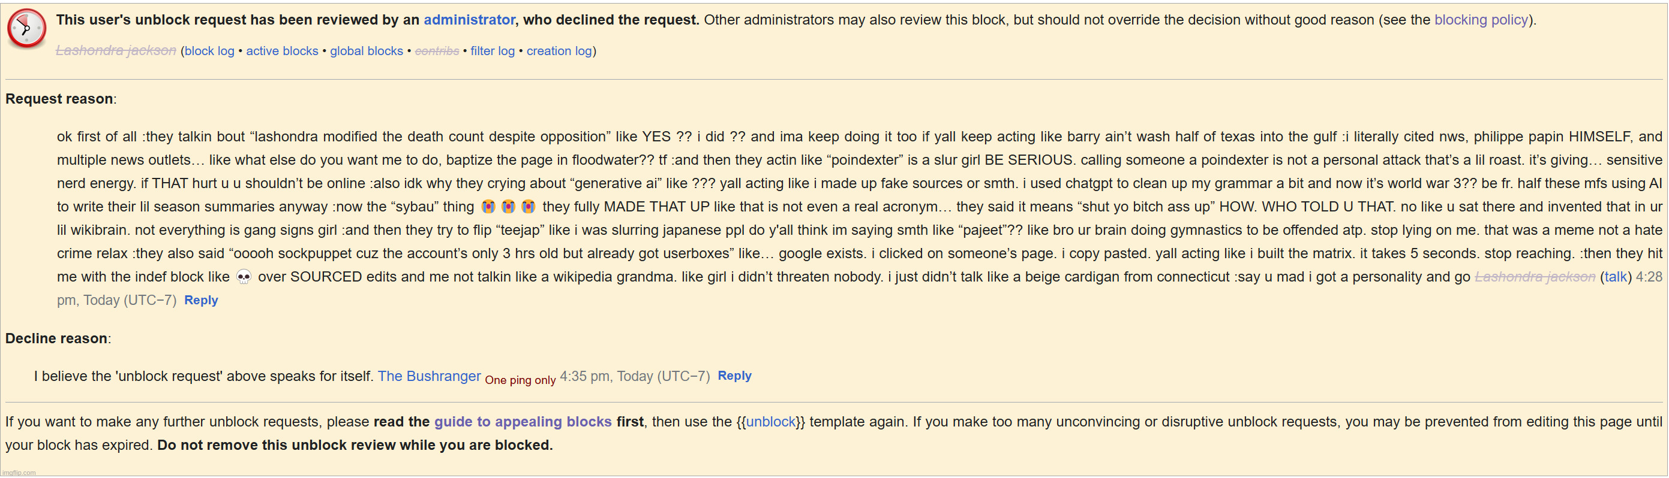View the block log

209,50
